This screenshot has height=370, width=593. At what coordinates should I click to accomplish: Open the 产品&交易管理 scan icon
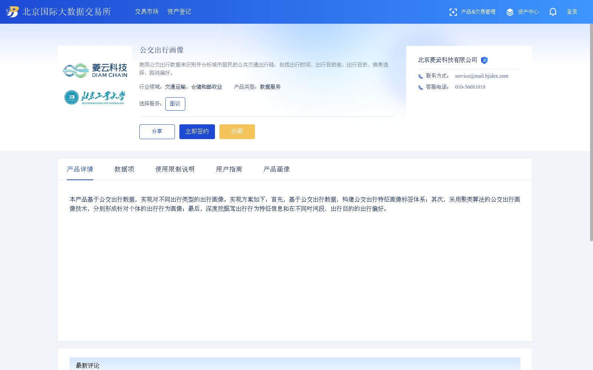click(453, 12)
